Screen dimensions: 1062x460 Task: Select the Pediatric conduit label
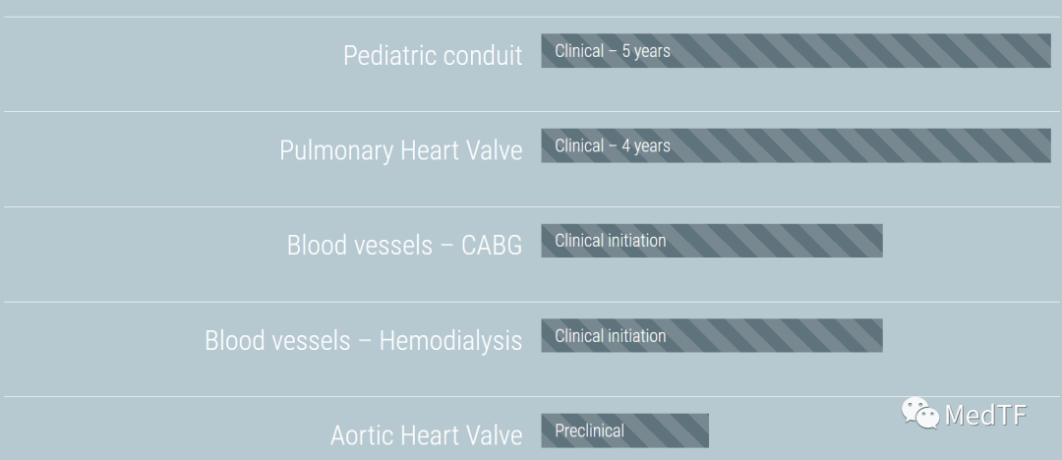click(x=433, y=56)
